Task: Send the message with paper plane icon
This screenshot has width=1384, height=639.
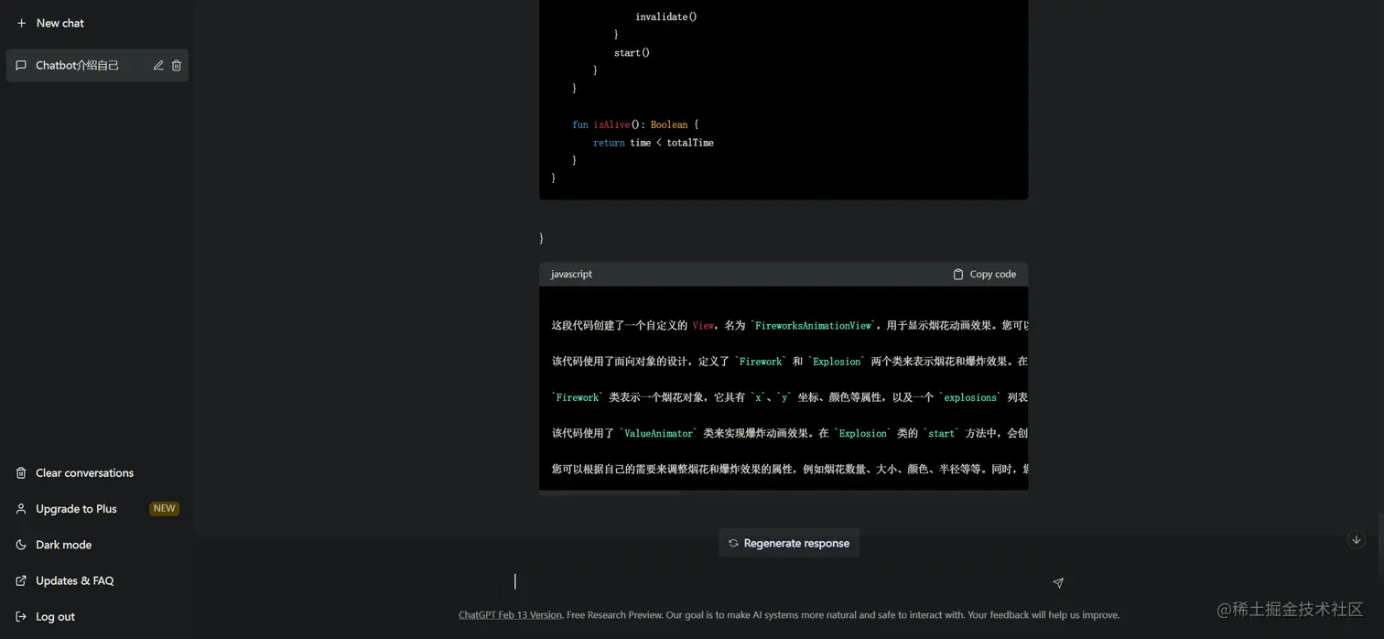Action: [1058, 582]
